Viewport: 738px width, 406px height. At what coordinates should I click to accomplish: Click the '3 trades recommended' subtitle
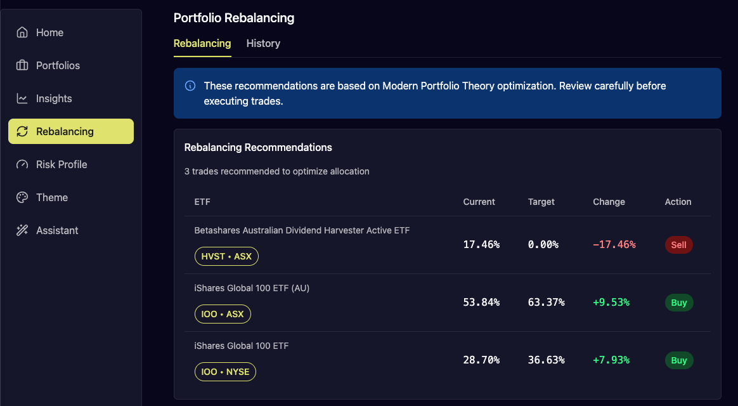276,171
